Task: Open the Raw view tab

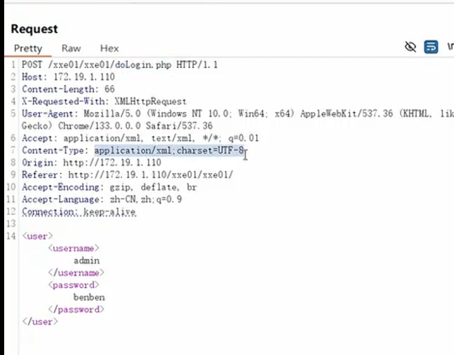Action: click(x=71, y=48)
